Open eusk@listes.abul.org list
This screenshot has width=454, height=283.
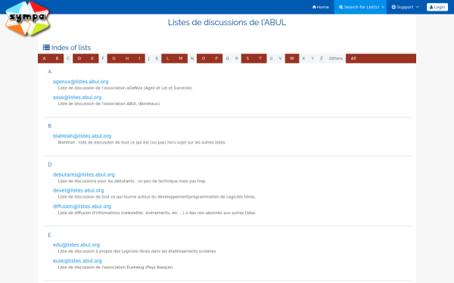point(77,261)
